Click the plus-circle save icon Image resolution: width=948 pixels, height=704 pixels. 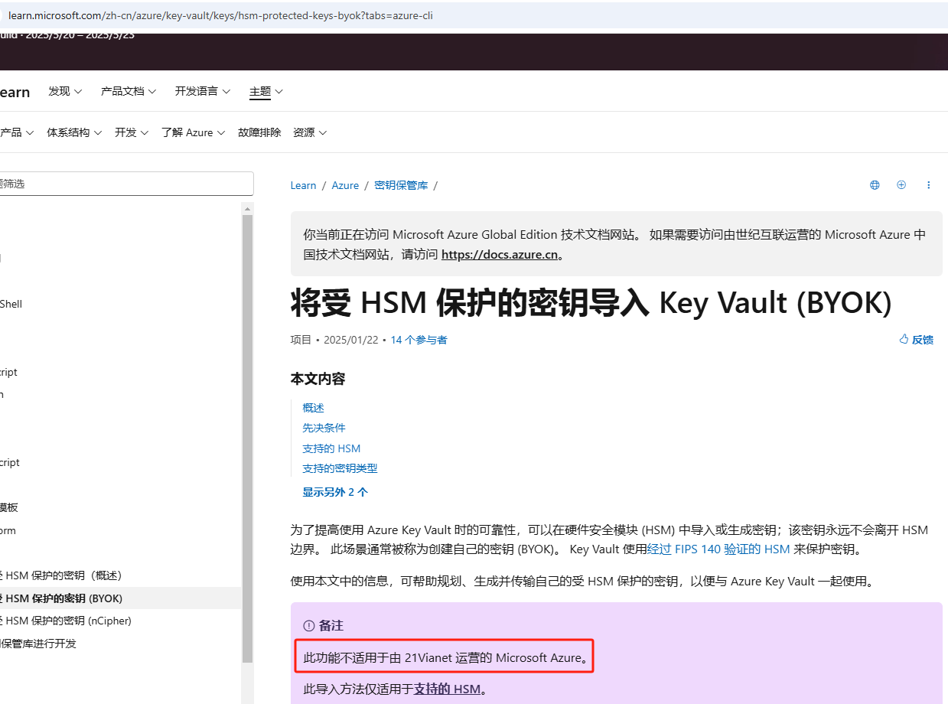(x=901, y=185)
